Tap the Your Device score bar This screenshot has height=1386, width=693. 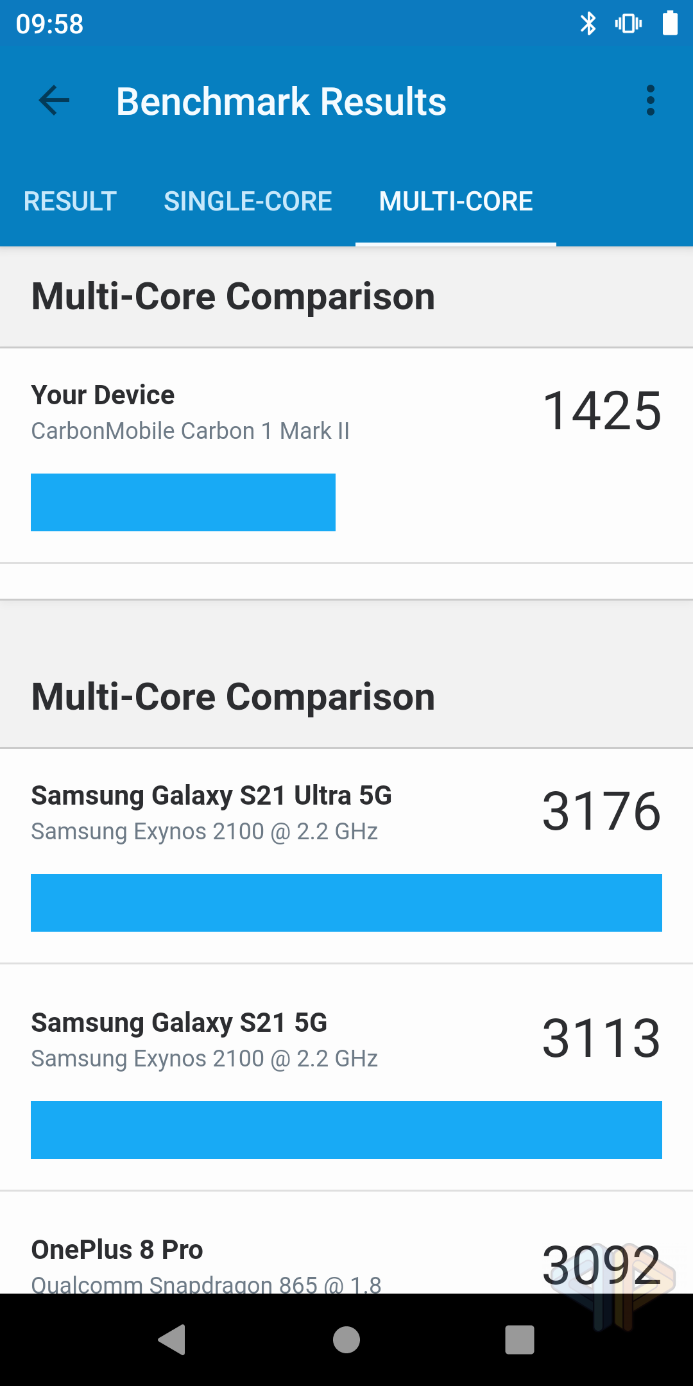pyautogui.click(x=183, y=502)
